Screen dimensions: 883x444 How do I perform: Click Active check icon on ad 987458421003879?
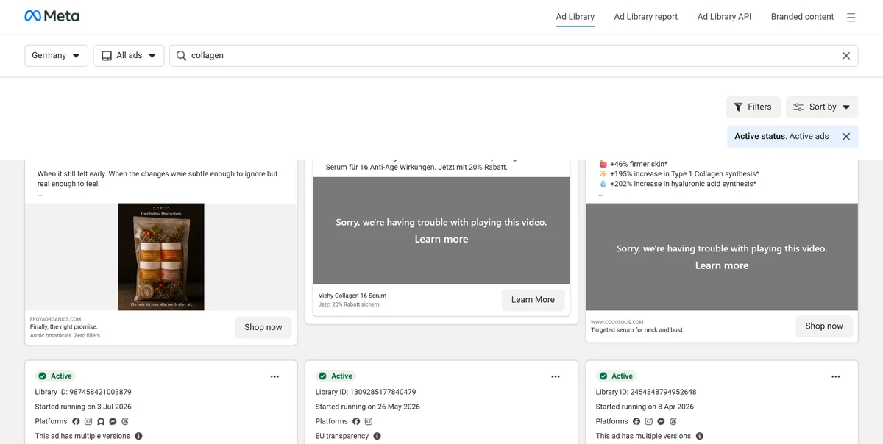pyautogui.click(x=42, y=376)
